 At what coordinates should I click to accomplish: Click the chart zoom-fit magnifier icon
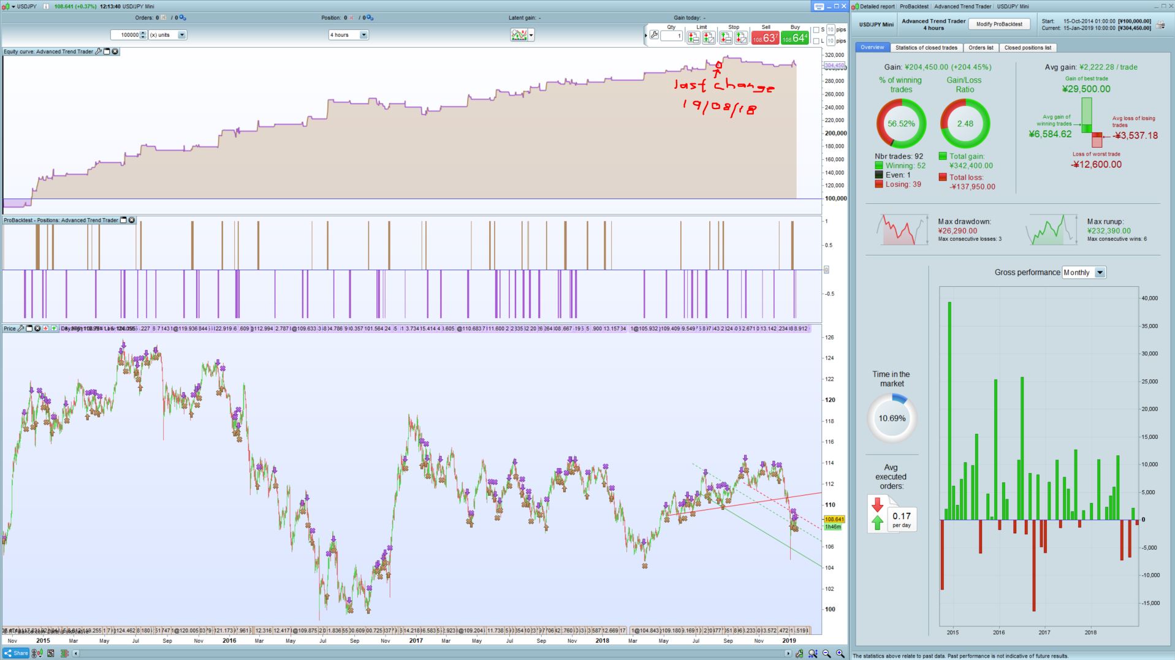(x=813, y=653)
